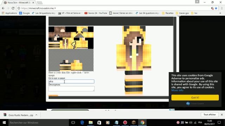The height and width of the screenshot is (126, 225).
Task: Open the Vexios 24 - YouTube bookmark
Action: pos(96,13)
